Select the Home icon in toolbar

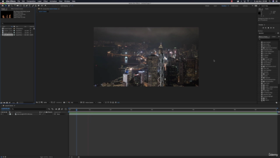click(x=3, y=6)
